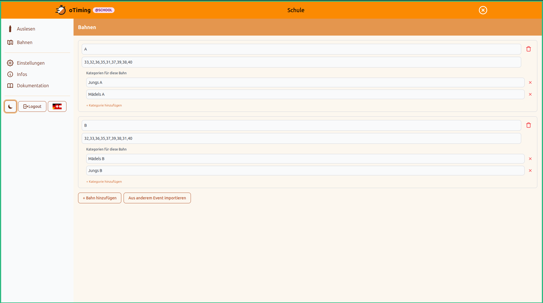Screen dimensions: 543x303
Task: Delete course A using trash icon
Action: click(528, 49)
